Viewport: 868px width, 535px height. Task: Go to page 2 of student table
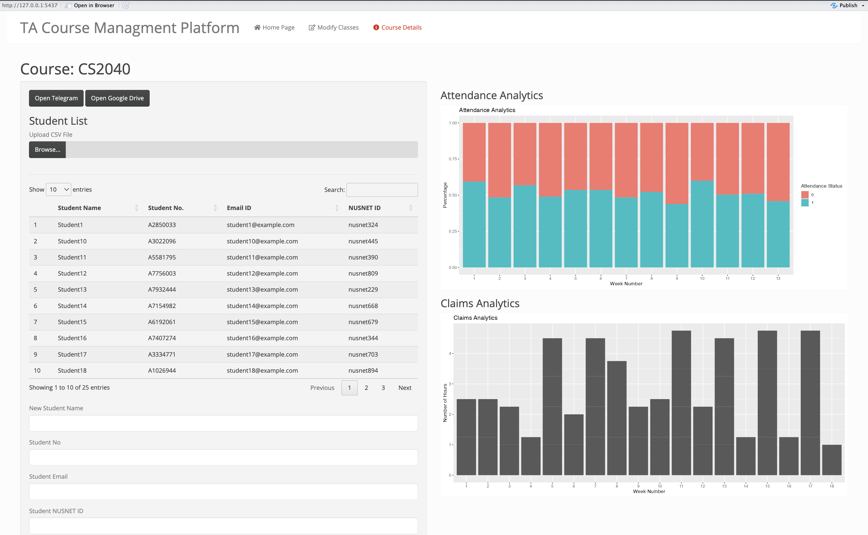coord(366,388)
